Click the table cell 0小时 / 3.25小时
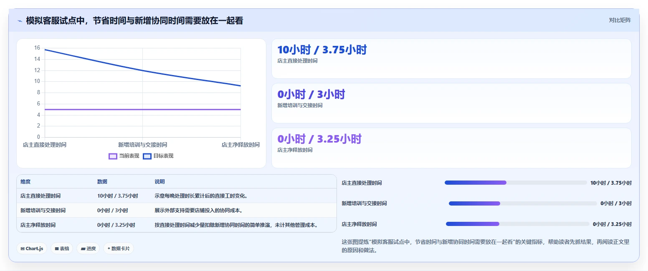The image size is (648, 271). coord(116,225)
